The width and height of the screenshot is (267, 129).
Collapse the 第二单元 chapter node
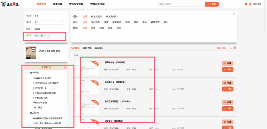(x=27, y=113)
